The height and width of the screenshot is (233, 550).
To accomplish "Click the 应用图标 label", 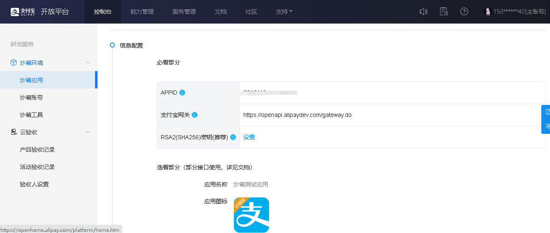I will pyautogui.click(x=216, y=201).
